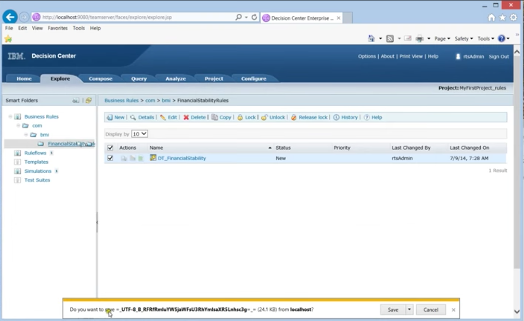Viewport: 524px width, 321px height.
Task: Select Templates in the Smart Folders tree
Action: coord(36,162)
